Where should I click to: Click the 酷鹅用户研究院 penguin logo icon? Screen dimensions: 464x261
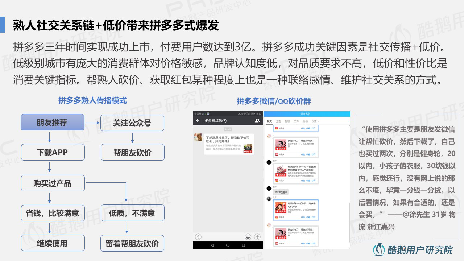coord(379,249)
